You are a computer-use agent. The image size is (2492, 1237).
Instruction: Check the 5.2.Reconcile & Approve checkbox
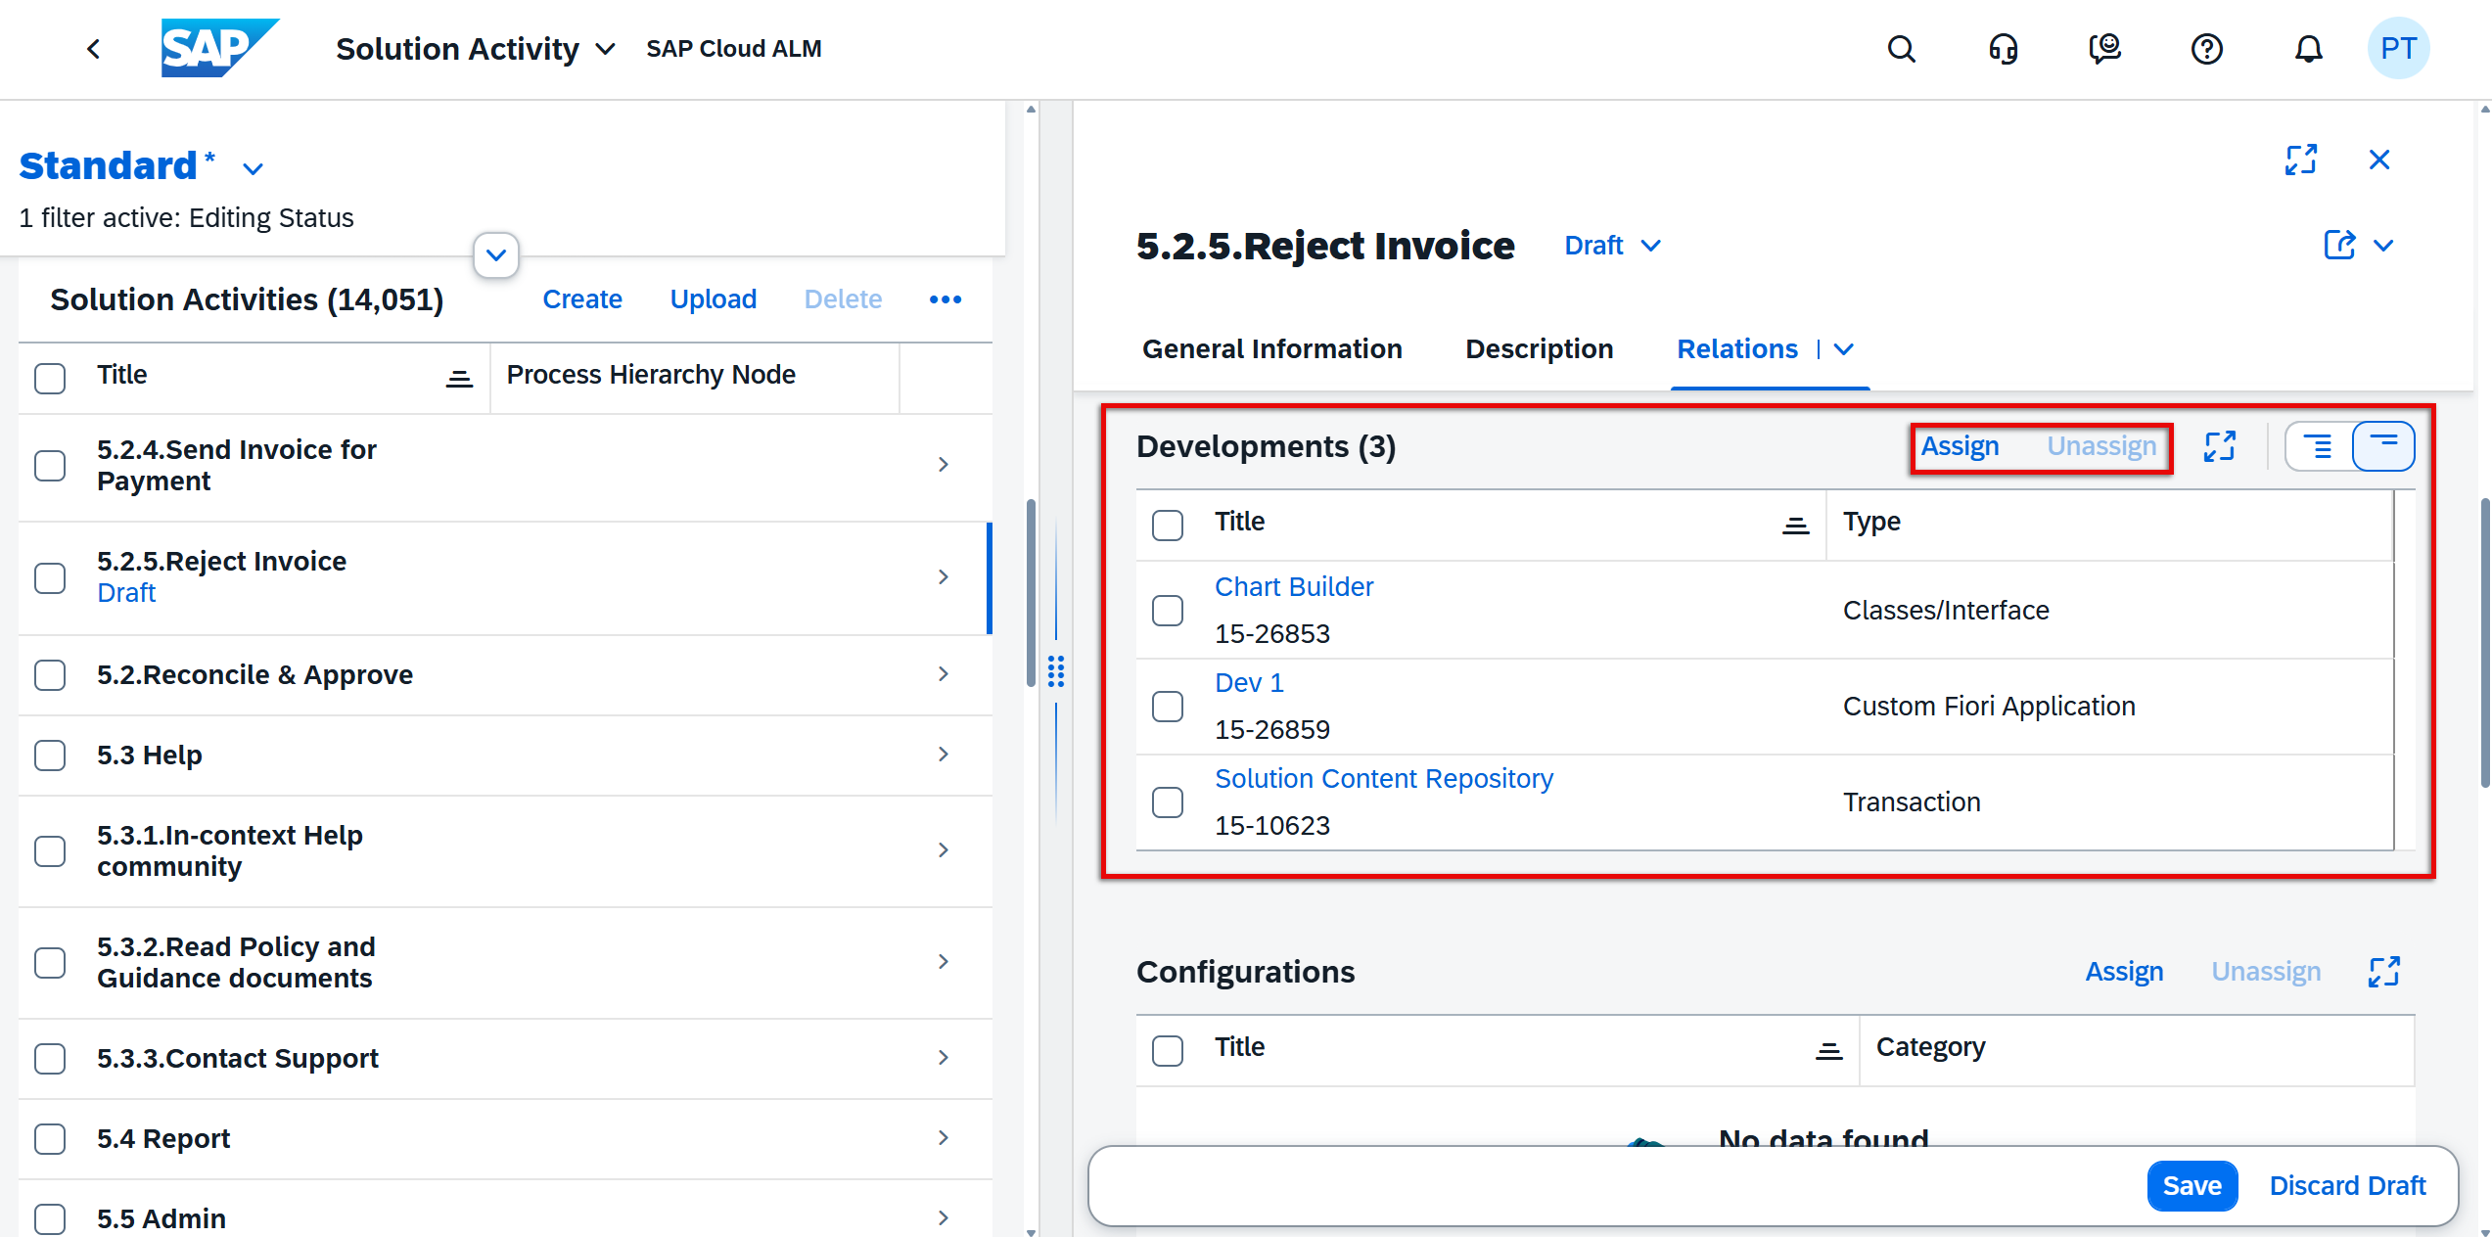pos(50,675)
